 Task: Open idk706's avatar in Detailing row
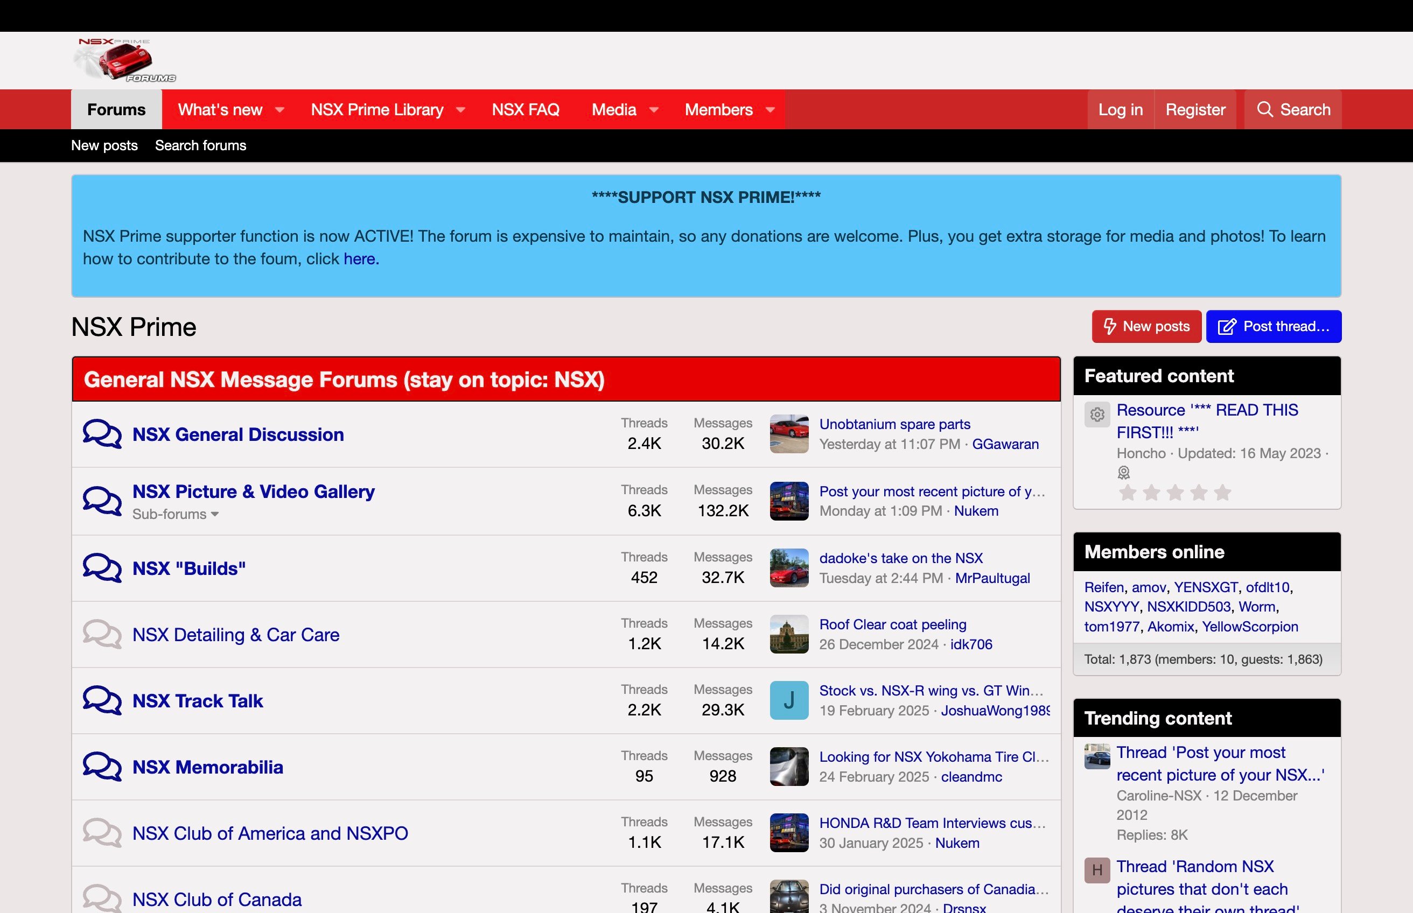coord(789,634)
